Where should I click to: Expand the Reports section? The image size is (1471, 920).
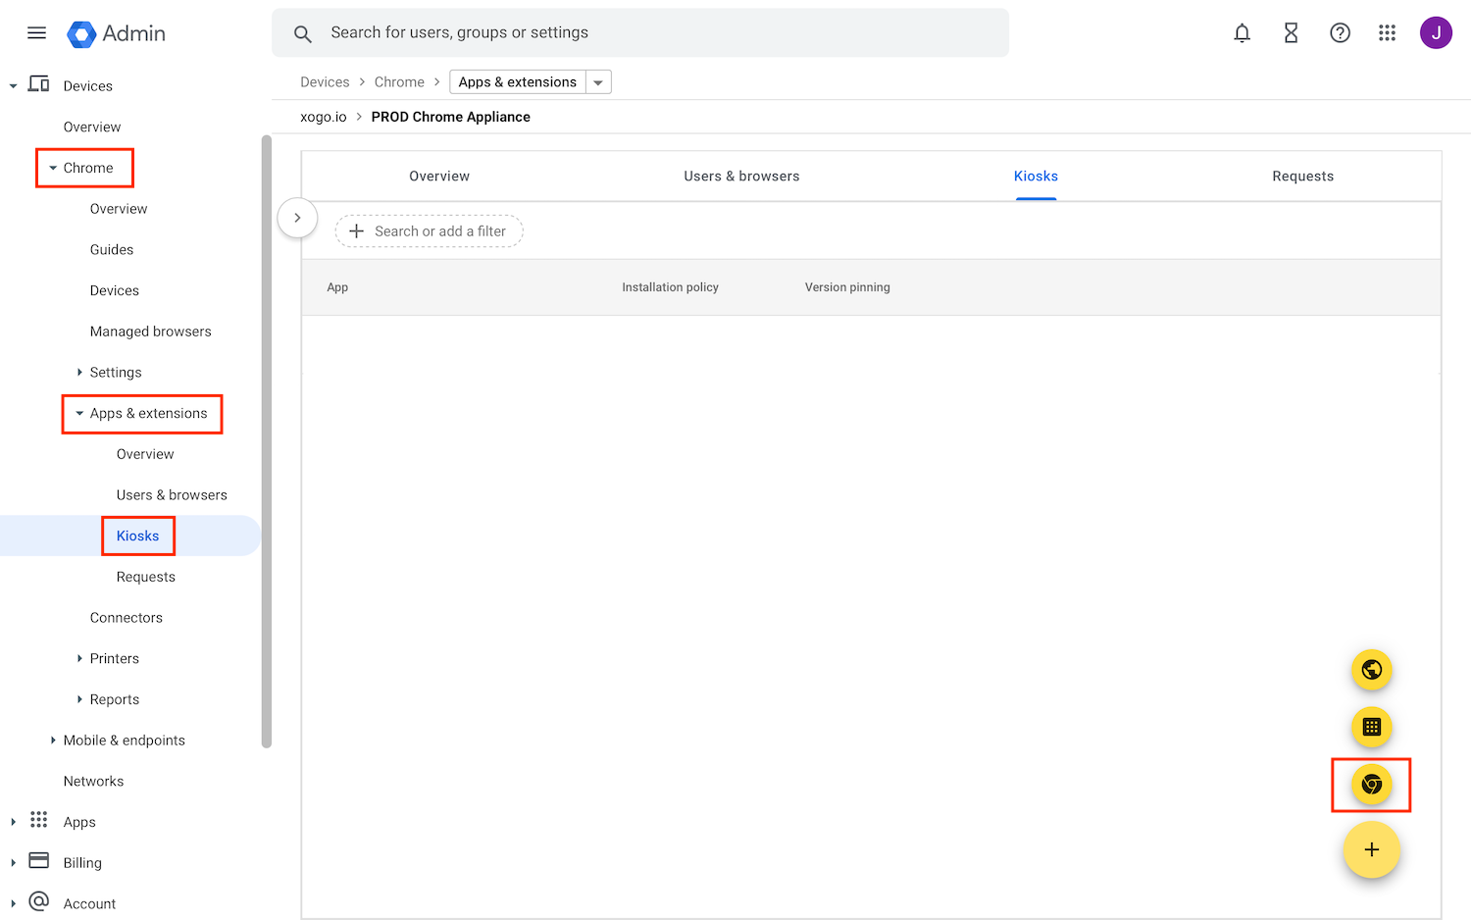point(80,698)
